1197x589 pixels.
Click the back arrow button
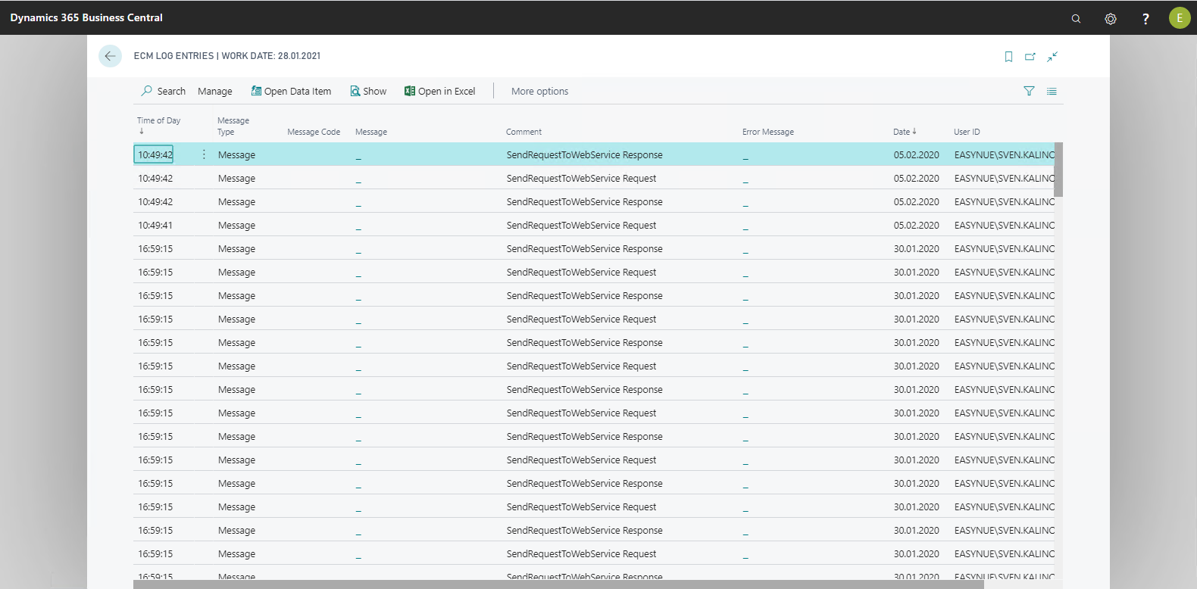pyautogui.click(x=110, y=56)
